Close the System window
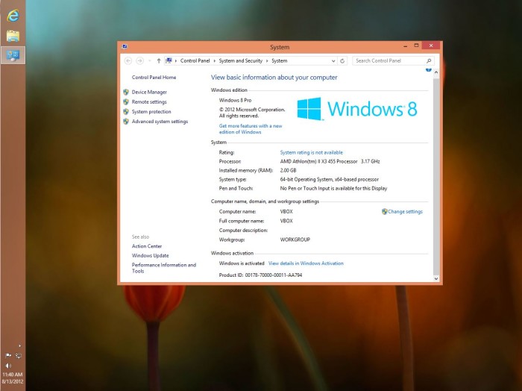 point(431,46)
